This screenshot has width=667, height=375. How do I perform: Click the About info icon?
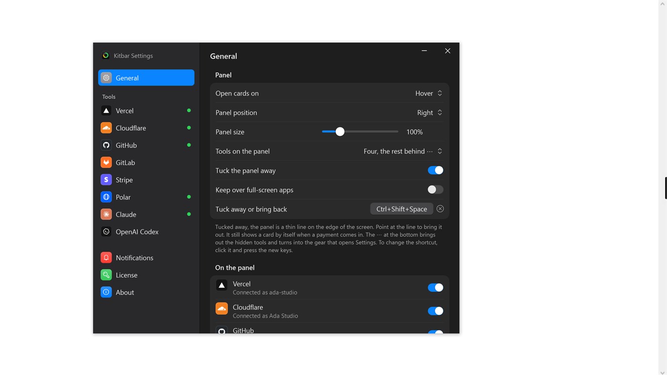[x=106, y=292]
